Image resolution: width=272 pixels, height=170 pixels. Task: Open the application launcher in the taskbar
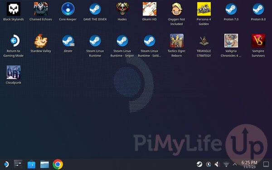tap(6, 164)
